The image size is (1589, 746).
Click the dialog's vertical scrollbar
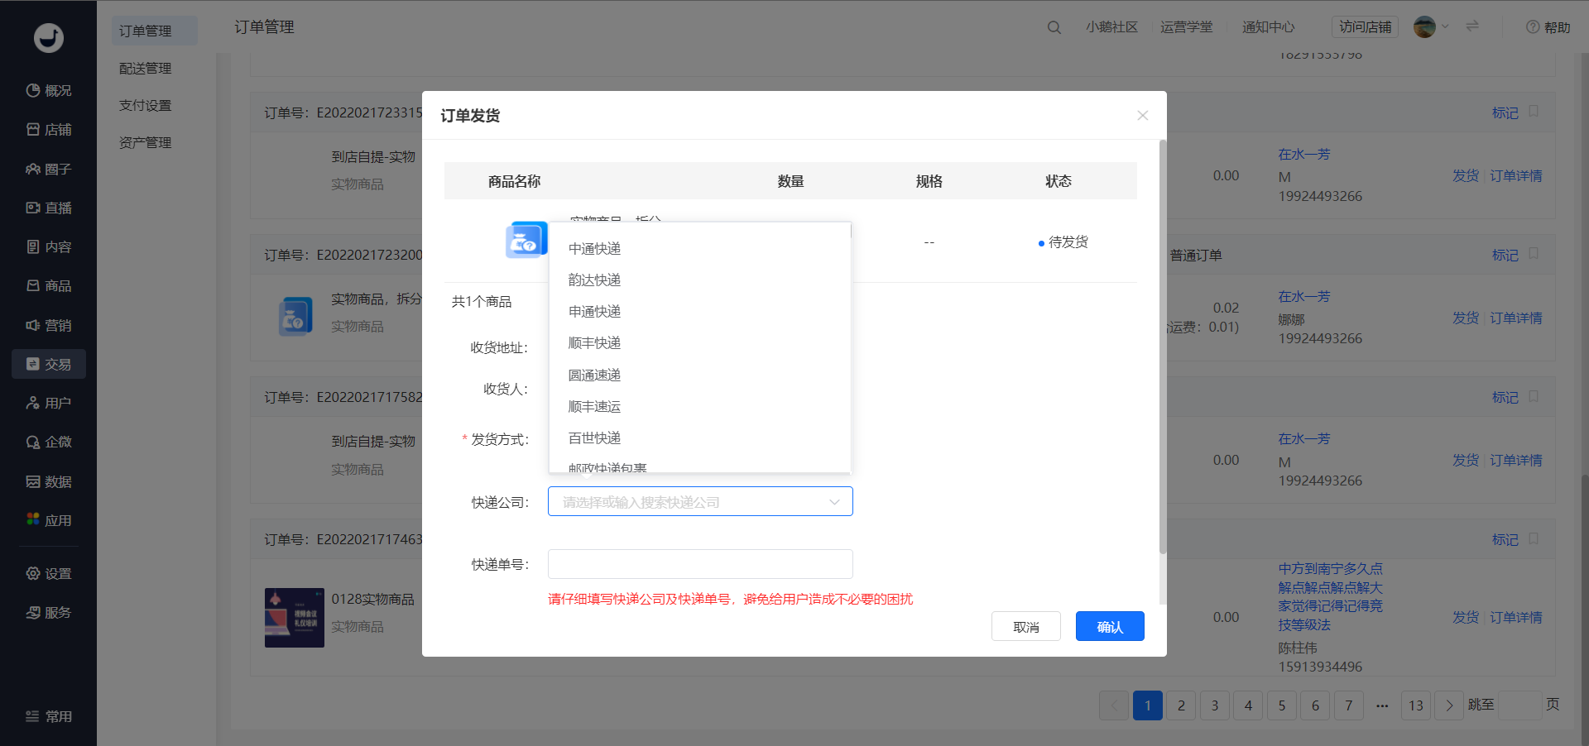tap(1163, 347)
